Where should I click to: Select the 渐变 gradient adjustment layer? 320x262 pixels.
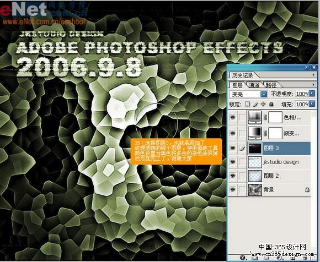(x=279, y=133)
